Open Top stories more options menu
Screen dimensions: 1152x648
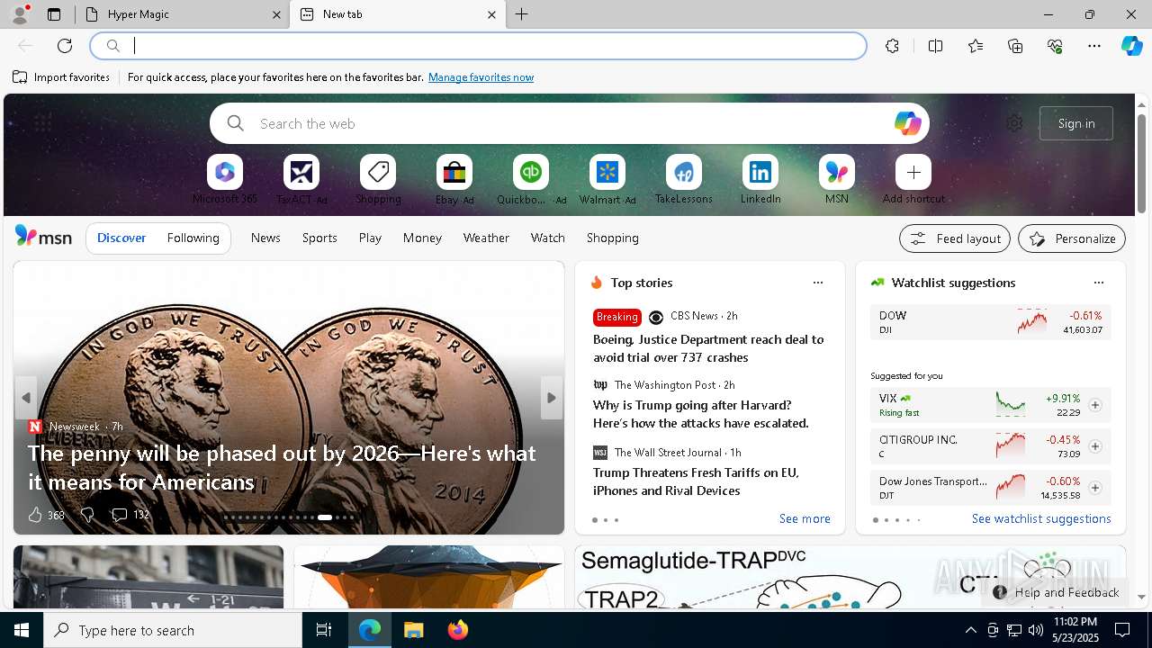tap(818, 283)
